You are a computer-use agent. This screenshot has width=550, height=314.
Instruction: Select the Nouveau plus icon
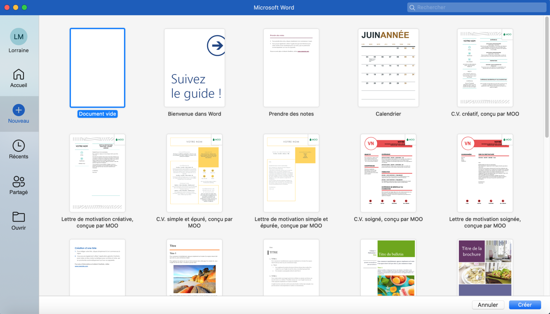click(19, 110)
